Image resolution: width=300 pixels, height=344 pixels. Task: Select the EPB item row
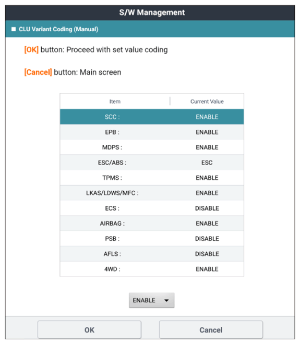[152, 132]
